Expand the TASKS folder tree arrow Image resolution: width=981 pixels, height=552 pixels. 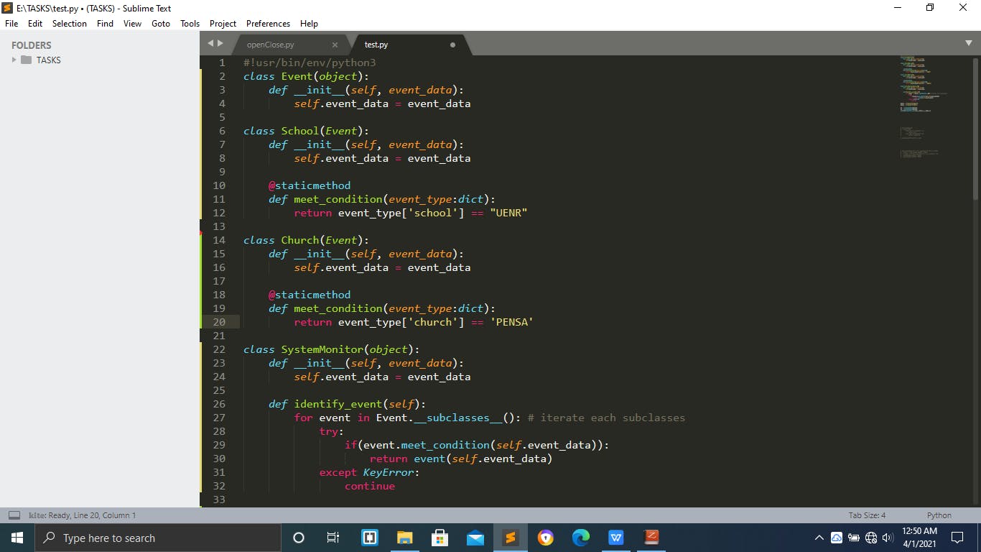[x=14, y=60]
